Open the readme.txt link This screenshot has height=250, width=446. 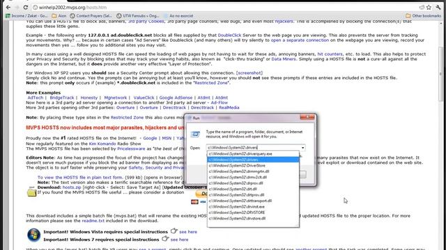point(93,221)
